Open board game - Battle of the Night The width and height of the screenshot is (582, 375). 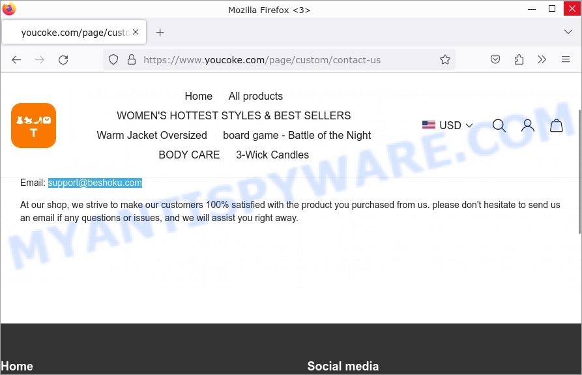297,135
